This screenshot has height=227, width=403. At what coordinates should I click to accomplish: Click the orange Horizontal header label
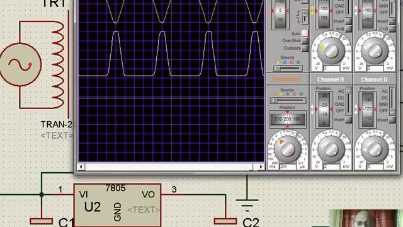tap(287, 79)
